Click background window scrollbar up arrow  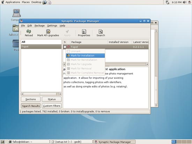tap(156, 31)
